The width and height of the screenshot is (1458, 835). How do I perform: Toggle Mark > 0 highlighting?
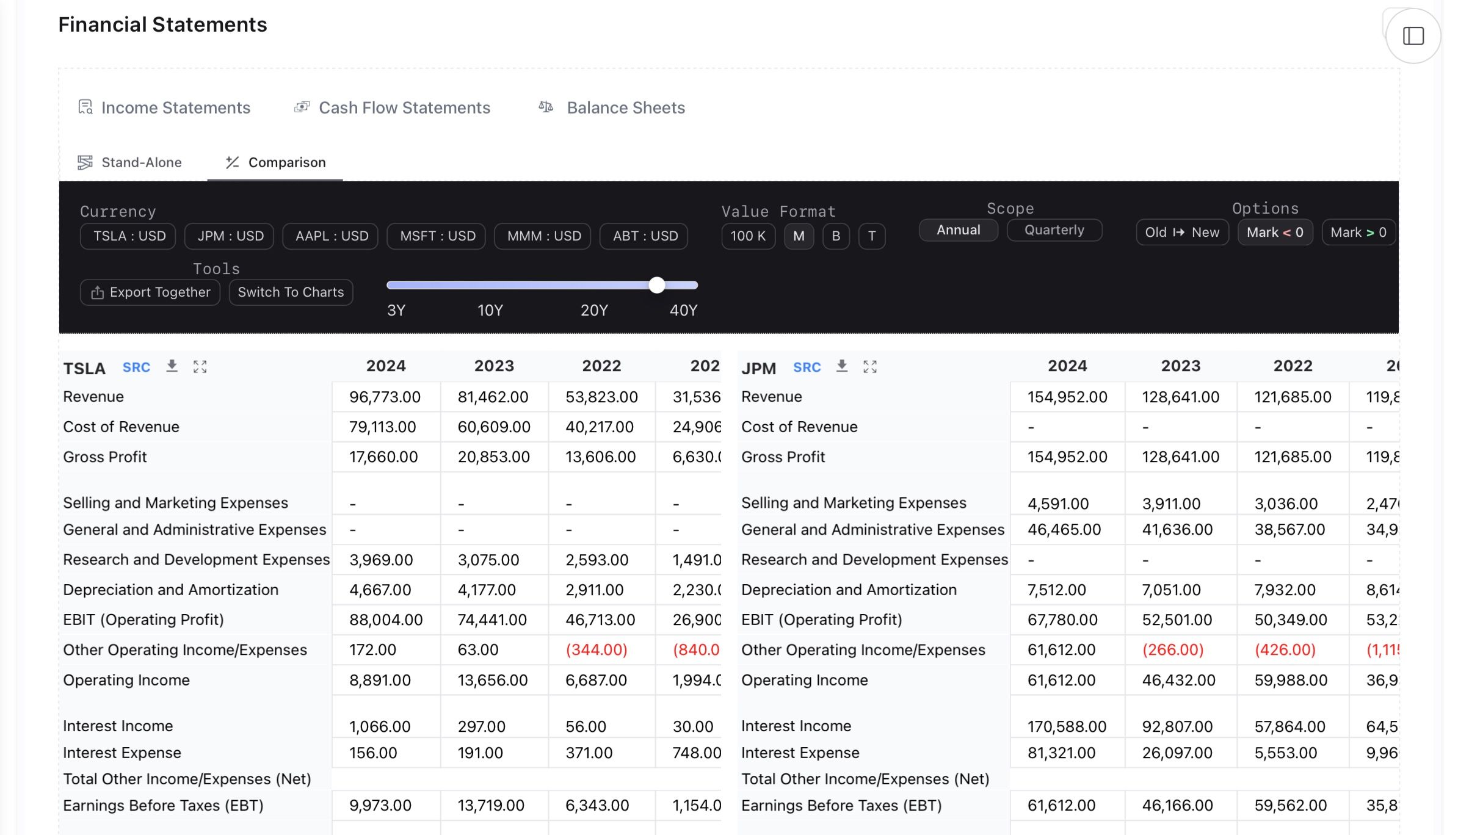click(1358, 233)
